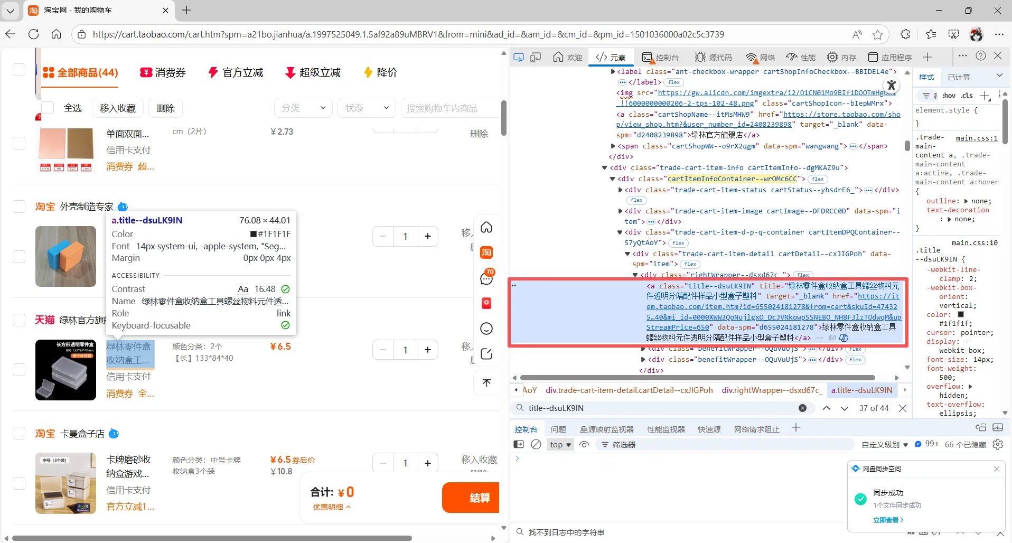Clear the console output
Viewport: 1012px width, 543px height.
(536, 444)
